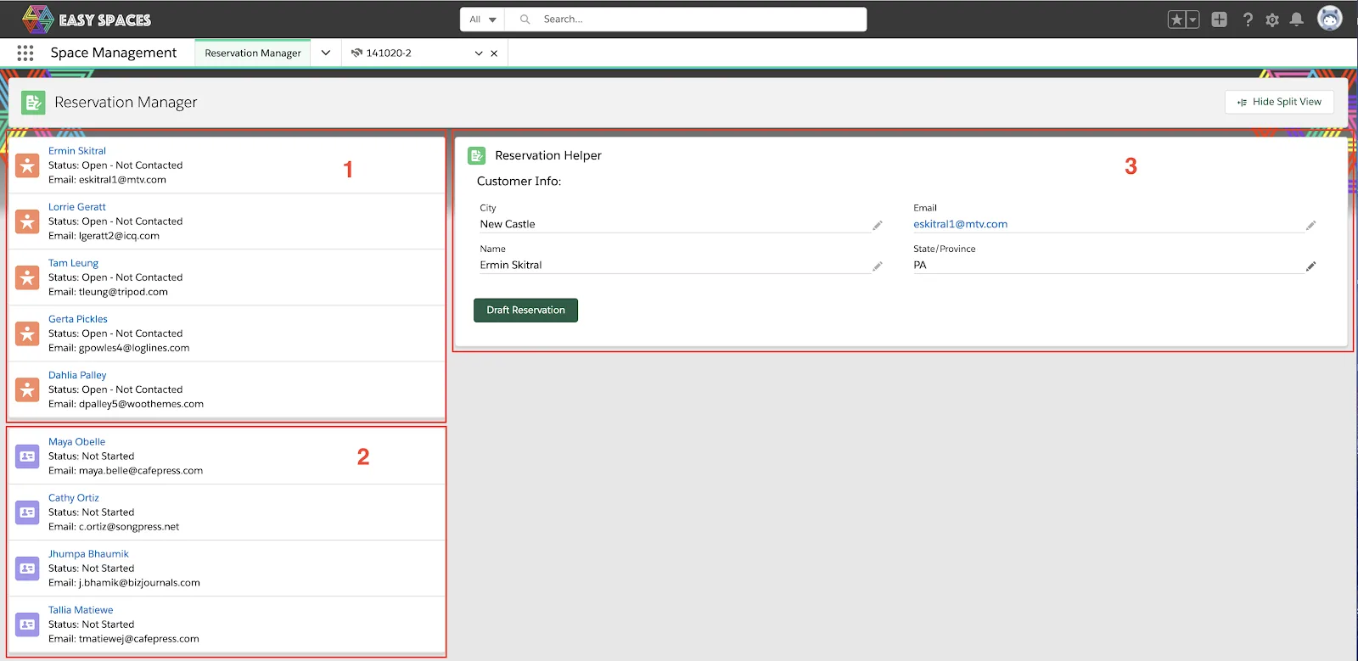
Task: Edit the City field pencil icon
Action: (x=878, y=225)
